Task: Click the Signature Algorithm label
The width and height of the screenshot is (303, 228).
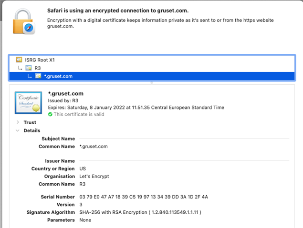Action: (x=51, y=212)
